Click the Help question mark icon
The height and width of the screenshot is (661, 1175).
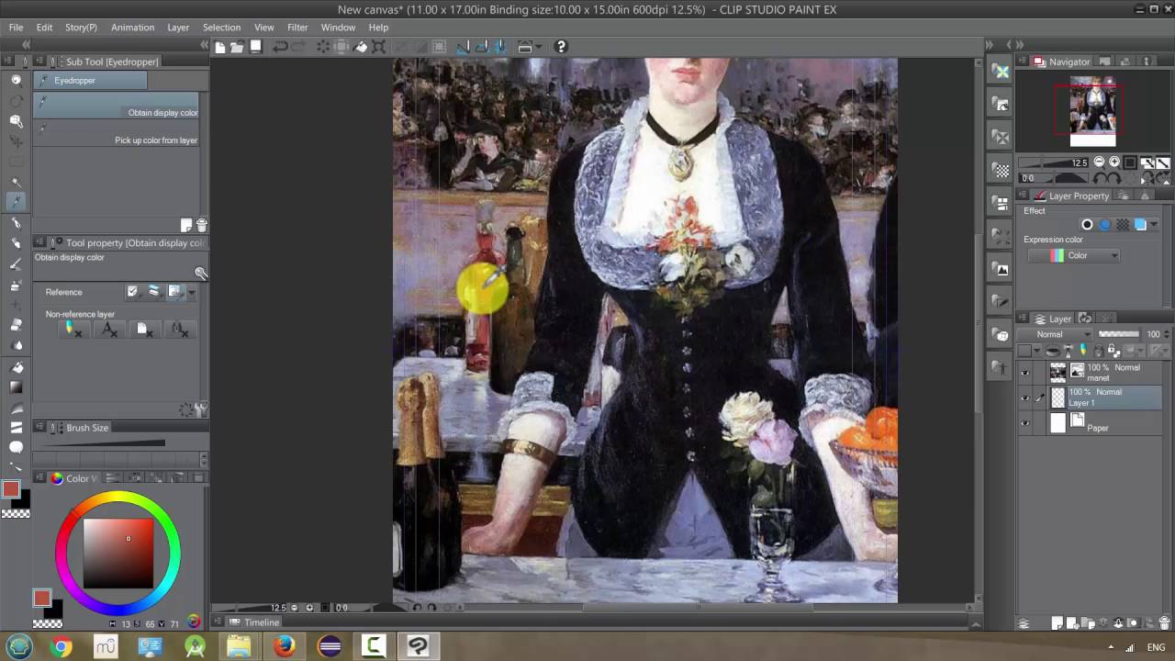pos(561,47)
